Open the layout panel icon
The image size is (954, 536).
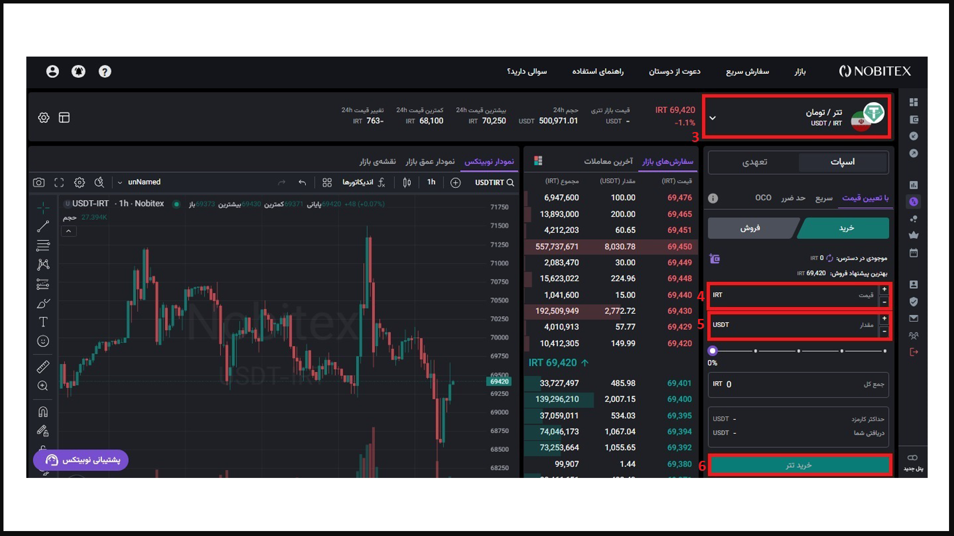64,118
